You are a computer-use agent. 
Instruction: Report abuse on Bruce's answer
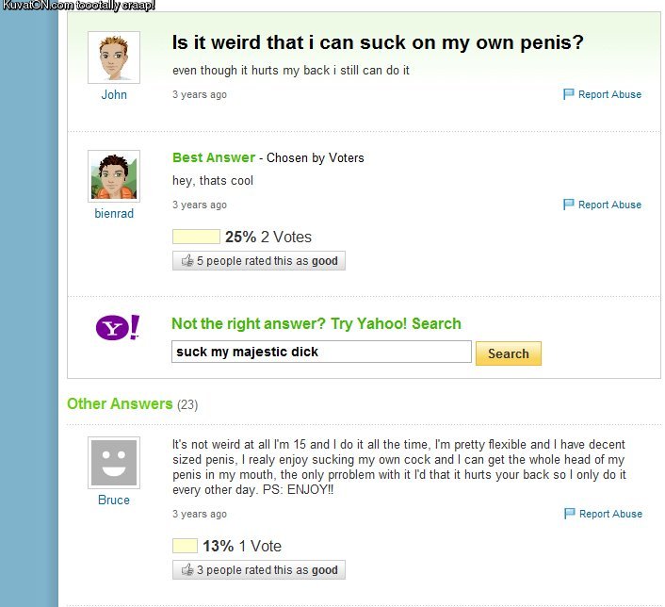[609, 514]
